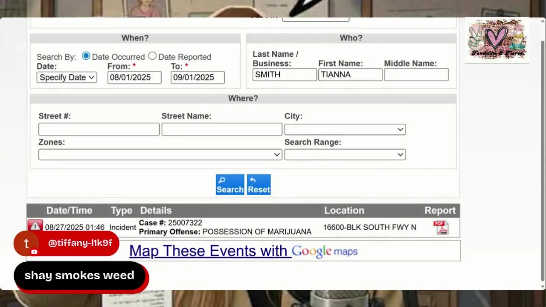Click the 'shay smokes weed' chat message
Viewport: 546px width, 307px height.
click(x=79, y=275)
